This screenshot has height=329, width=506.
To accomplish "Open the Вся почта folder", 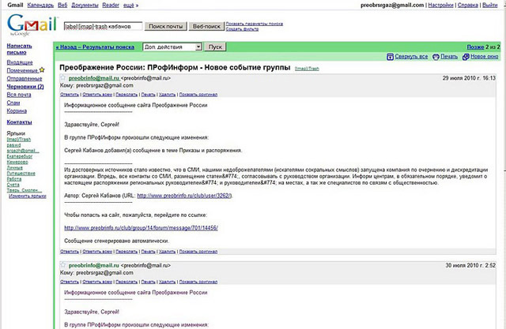I will click(19, 95).
